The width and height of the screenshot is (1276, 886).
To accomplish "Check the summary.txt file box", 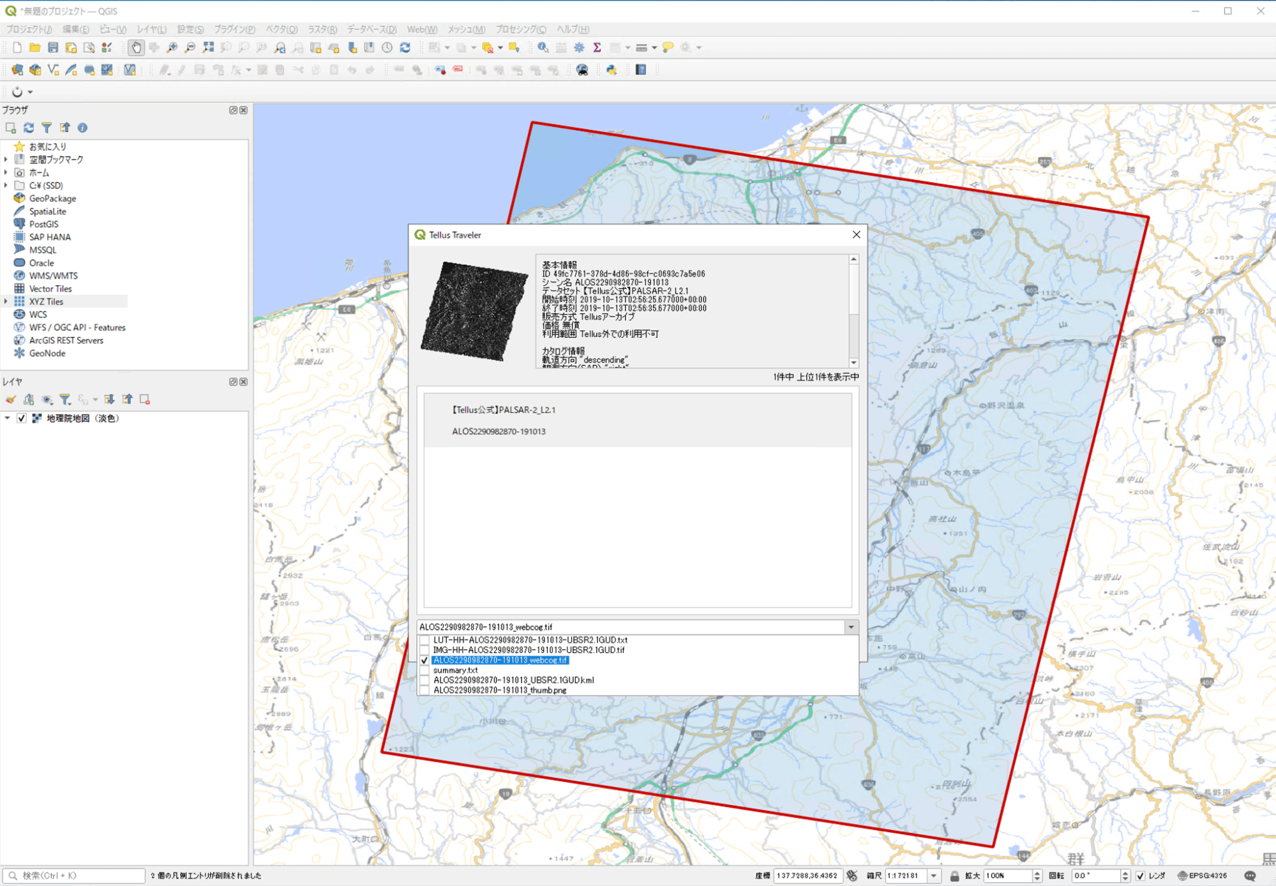I will tap(424, 670).
